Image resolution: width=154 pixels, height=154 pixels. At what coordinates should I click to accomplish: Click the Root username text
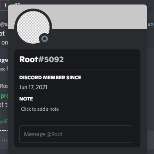click(x=29, y=59)
